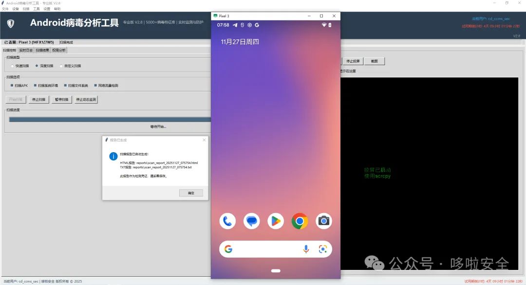The height and width of the screenshot is (285, 526).
Task: Switch to the 扫描结果 tab
Action: 42,50
